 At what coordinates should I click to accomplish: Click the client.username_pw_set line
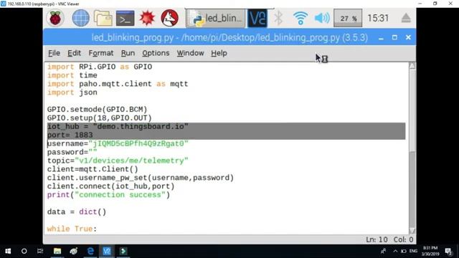coord(141,178)
